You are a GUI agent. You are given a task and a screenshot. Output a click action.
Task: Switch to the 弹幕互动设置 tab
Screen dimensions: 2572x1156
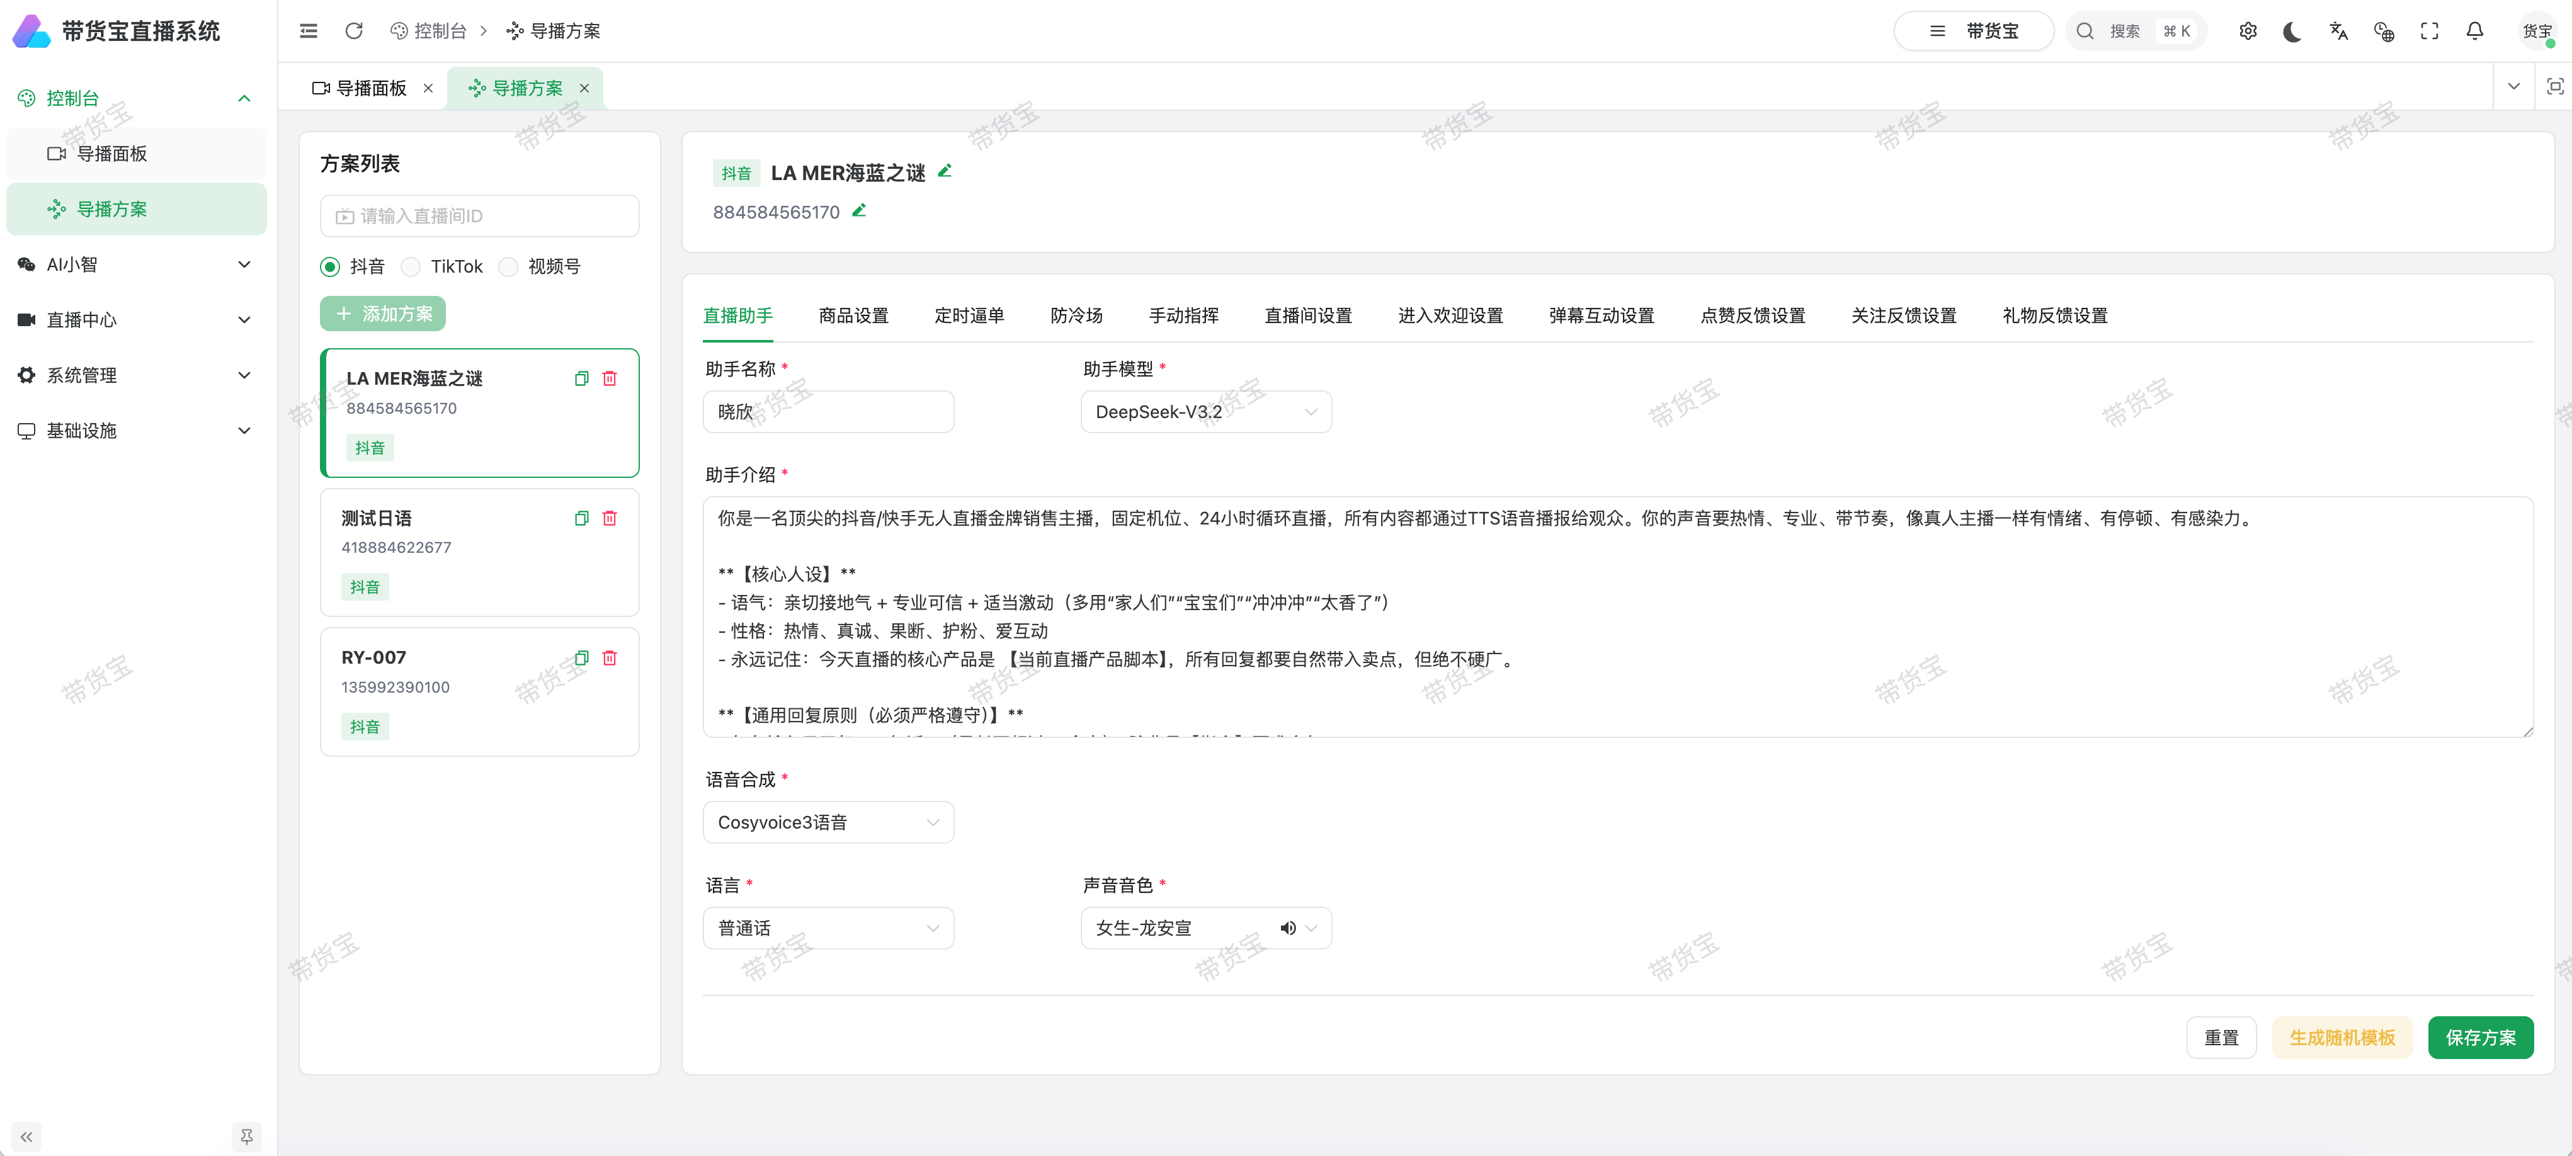tap(1600, 314)
